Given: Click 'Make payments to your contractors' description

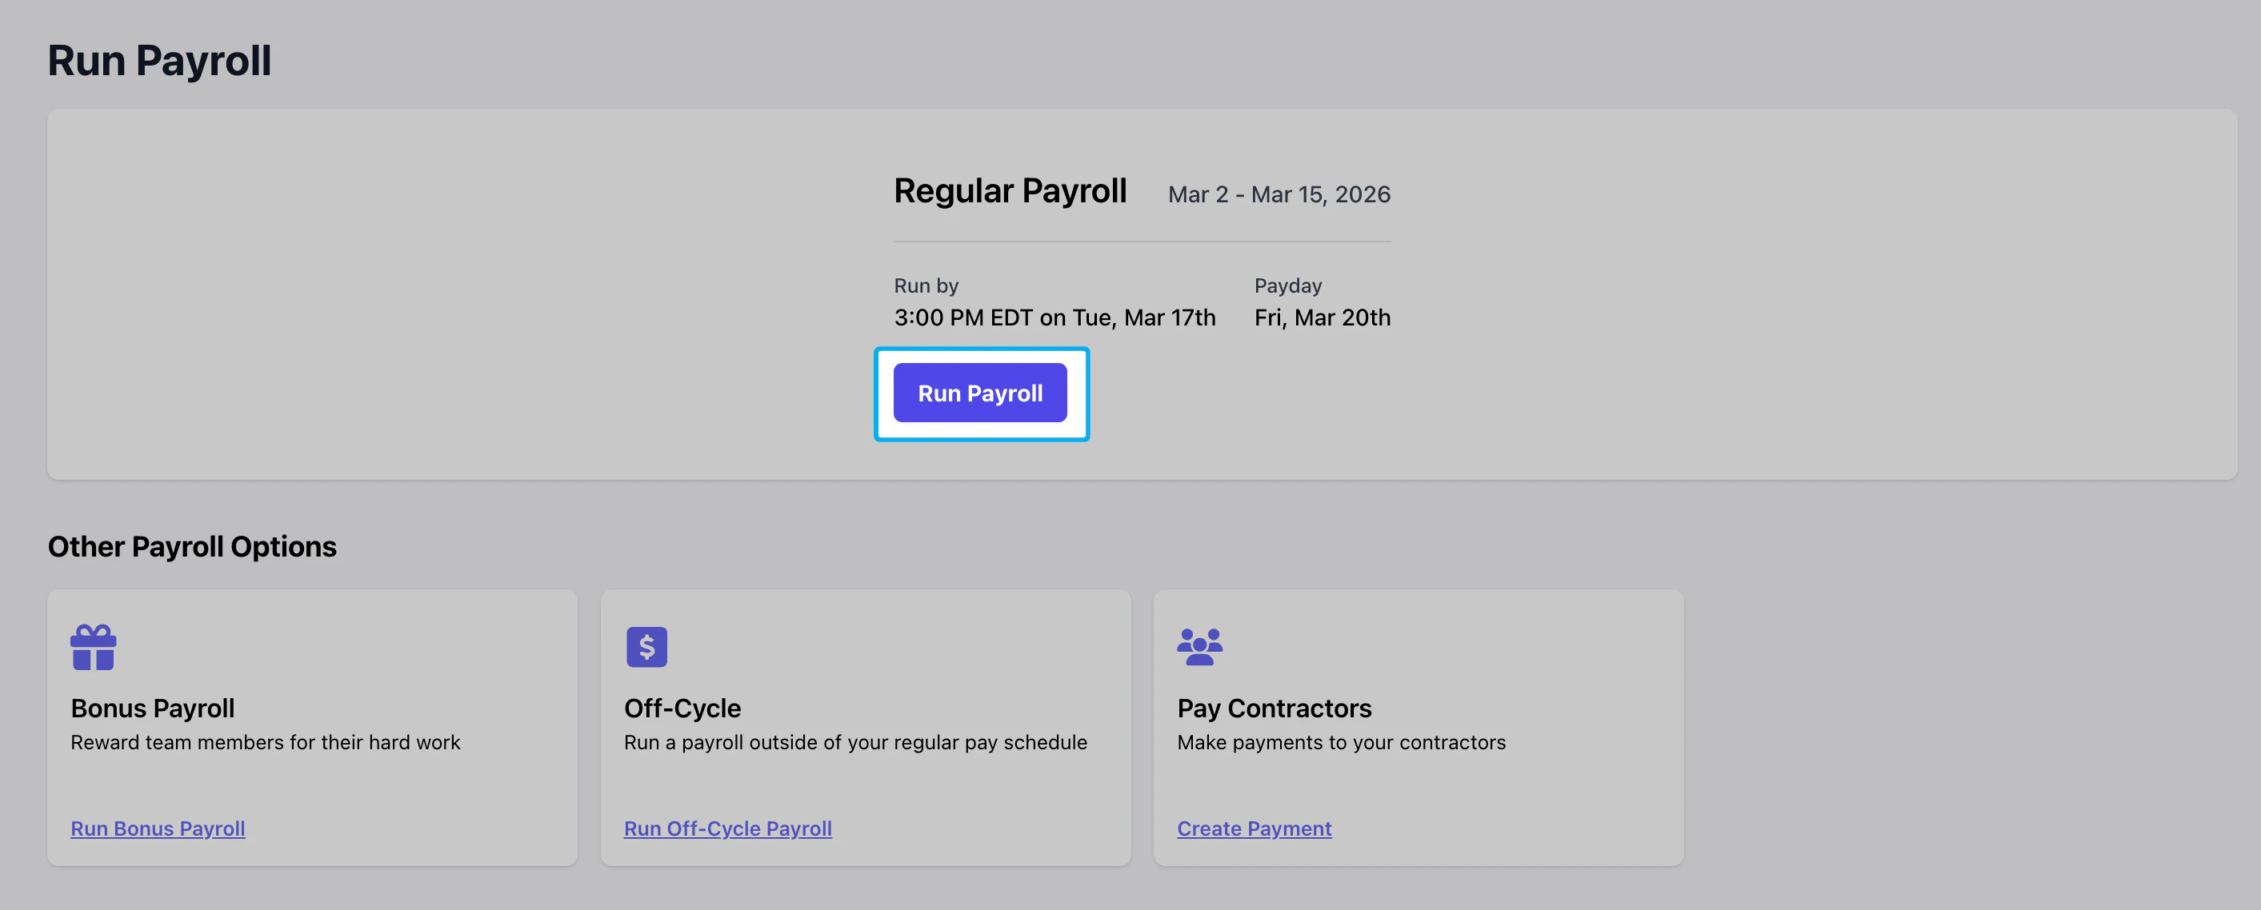Looking at the screenshot, I should coord(1340,742).
